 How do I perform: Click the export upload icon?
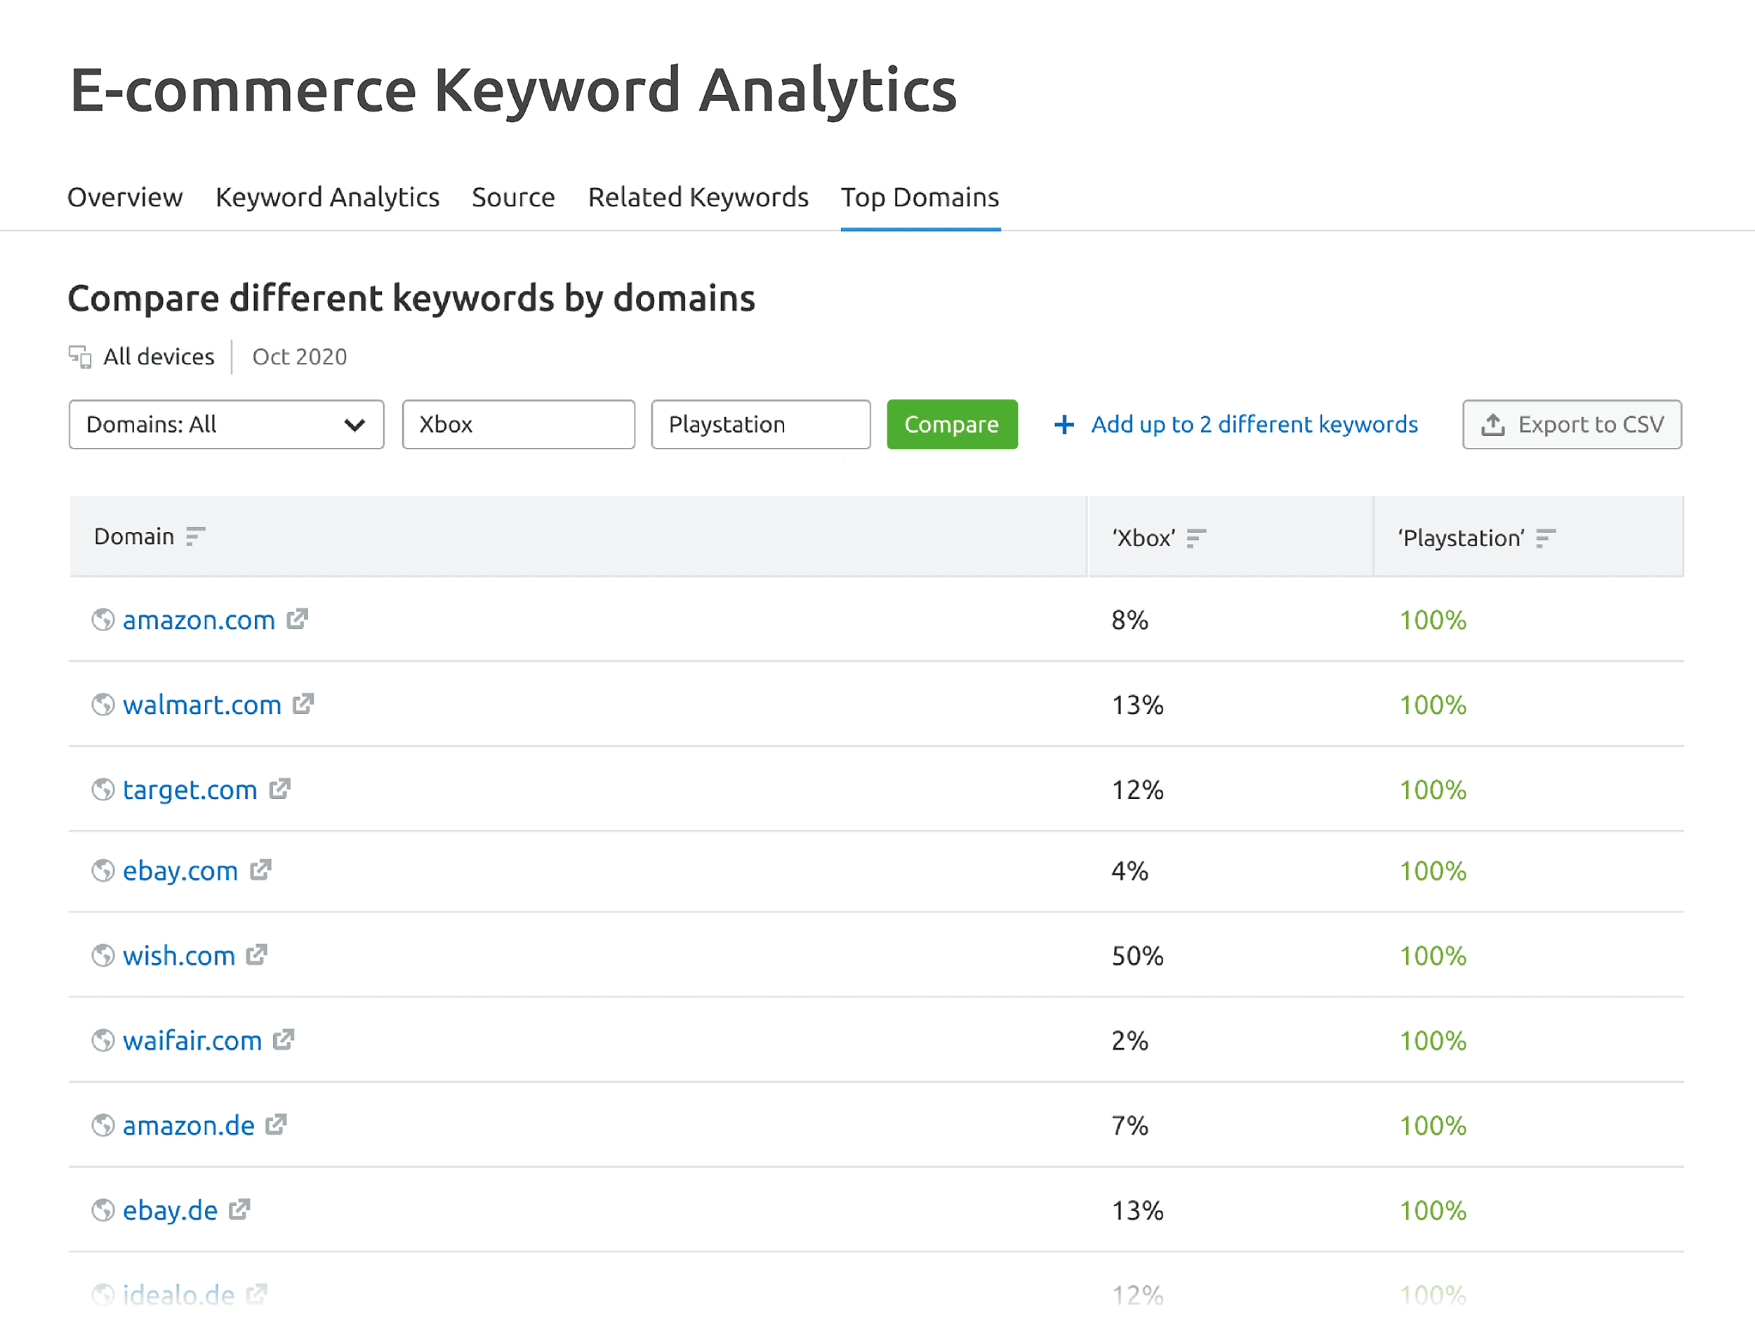coord(1492,425)
